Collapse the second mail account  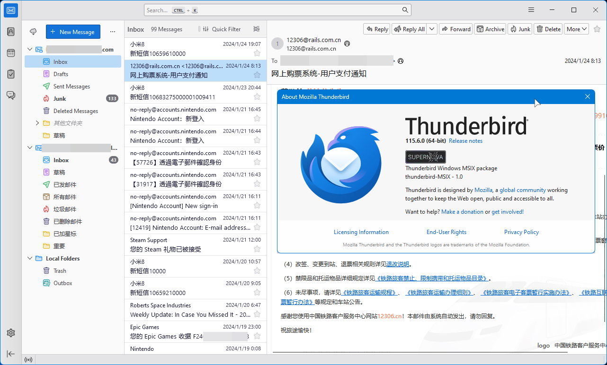[30, 148]
